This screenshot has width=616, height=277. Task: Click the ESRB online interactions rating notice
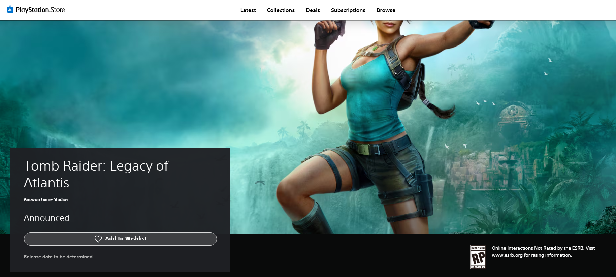click(x=543, y=252)
